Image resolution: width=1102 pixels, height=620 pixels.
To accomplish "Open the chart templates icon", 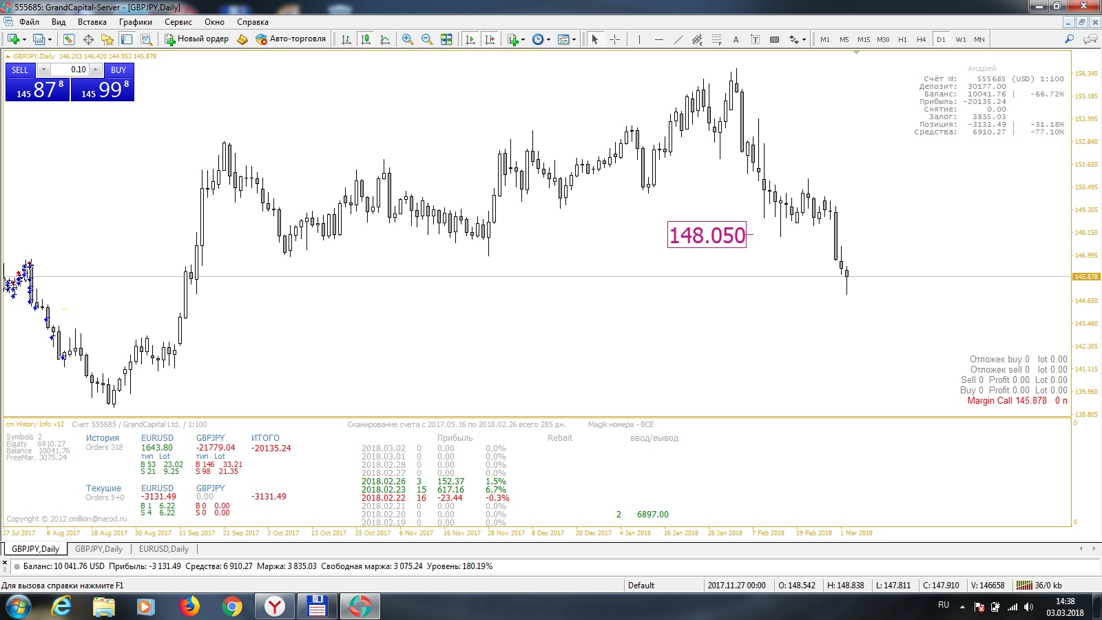I will coord(563,39).
